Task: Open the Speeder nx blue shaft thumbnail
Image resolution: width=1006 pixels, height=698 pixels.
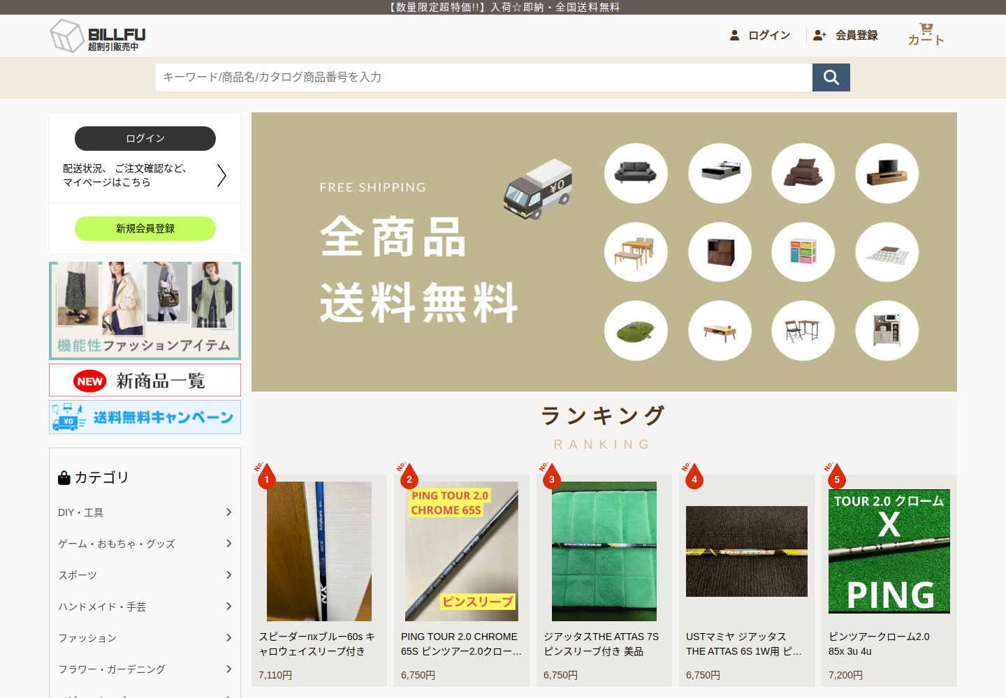Action: (x=319, y=551)
